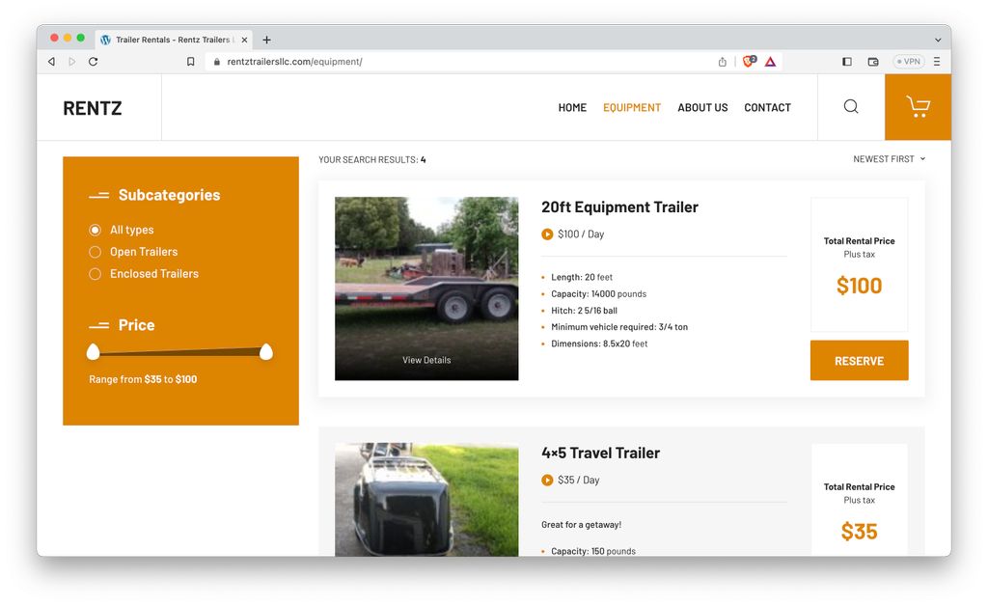
Task: Open a new tab with plus icon
Action: pyautogui.click(x=266, y=40)
